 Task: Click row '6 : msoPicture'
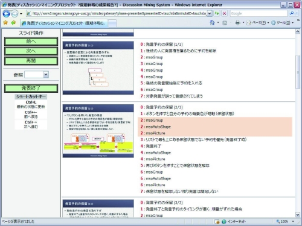(153, 185)
